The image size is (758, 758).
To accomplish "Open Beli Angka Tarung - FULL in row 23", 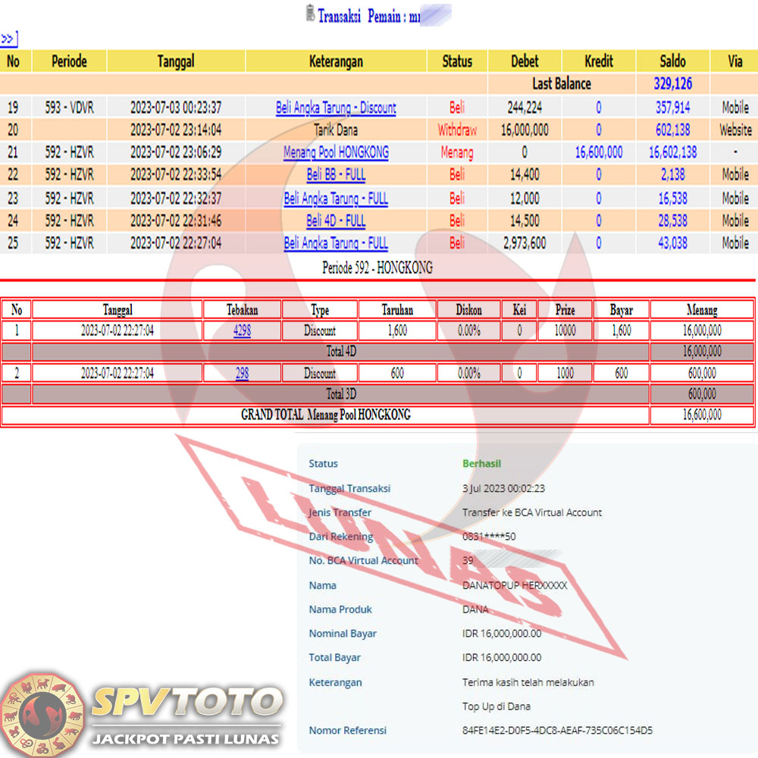I will tap(336, 198).
